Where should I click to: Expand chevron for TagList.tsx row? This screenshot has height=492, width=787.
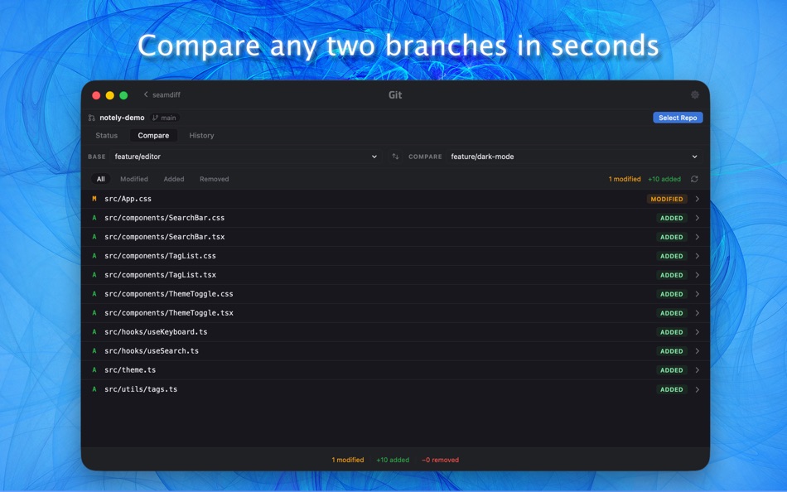[698, 275]
